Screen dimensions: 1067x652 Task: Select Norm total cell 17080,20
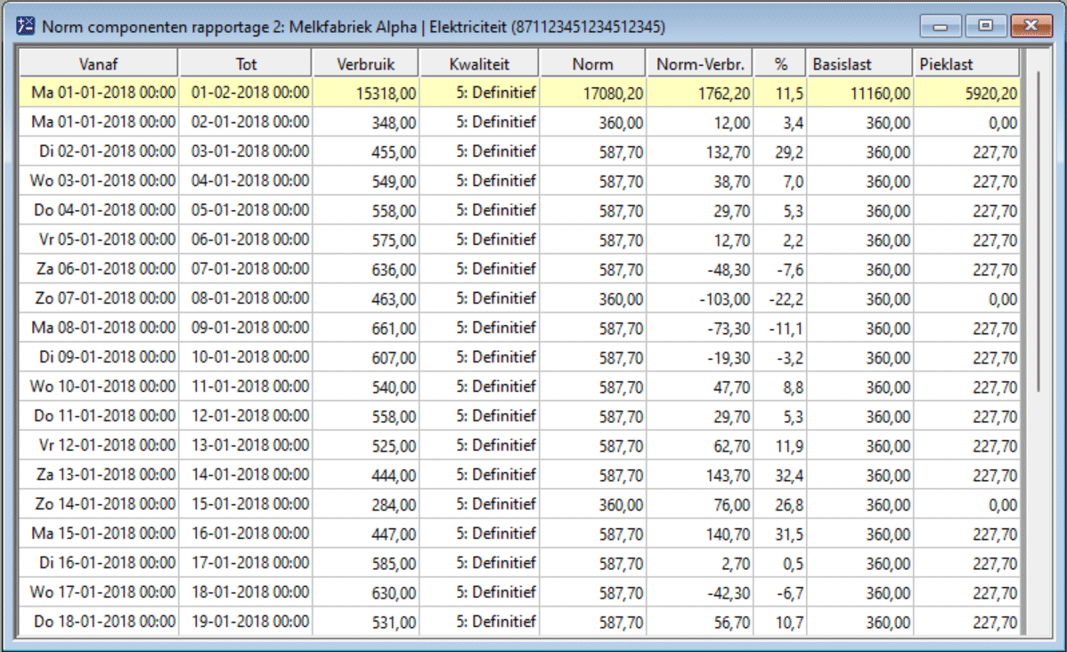click(x=592, y=93)
